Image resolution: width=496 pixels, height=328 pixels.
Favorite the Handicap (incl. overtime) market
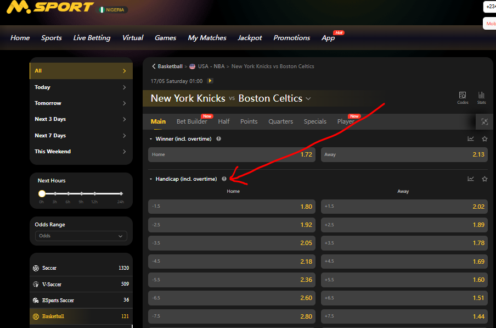[484, 179]
